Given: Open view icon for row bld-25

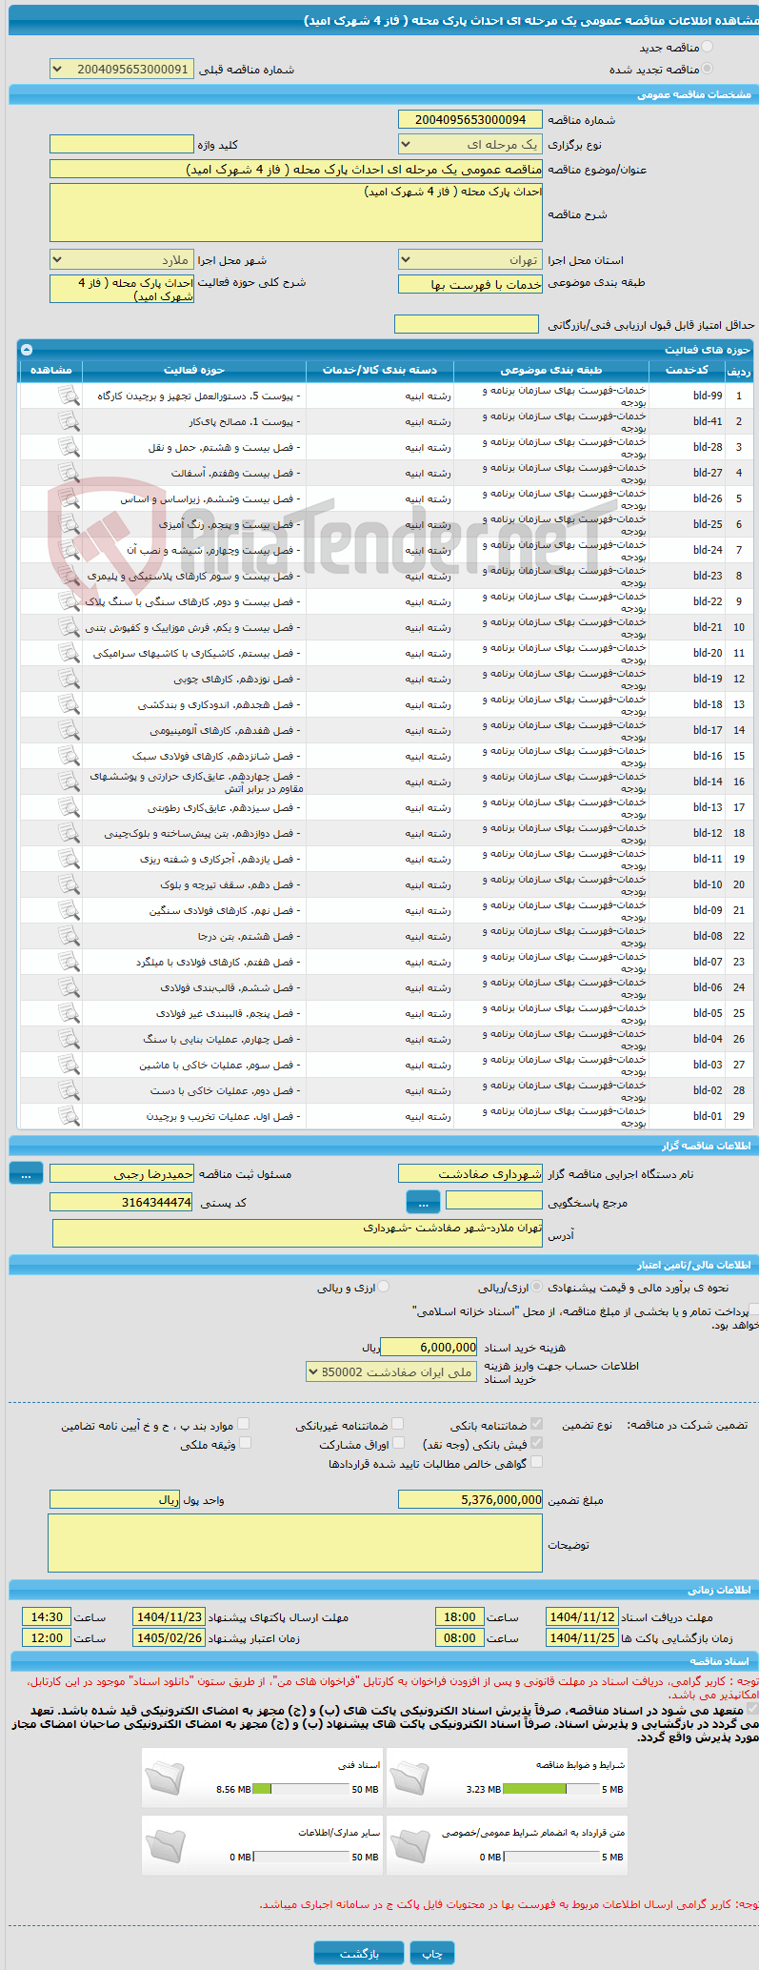Looking at the screenshot, I should pyautogui.click(x=69, y=524).
